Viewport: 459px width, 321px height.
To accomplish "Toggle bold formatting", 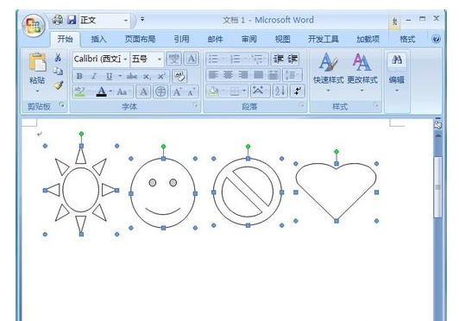I will pyautogui.click(x=79, y=76).
